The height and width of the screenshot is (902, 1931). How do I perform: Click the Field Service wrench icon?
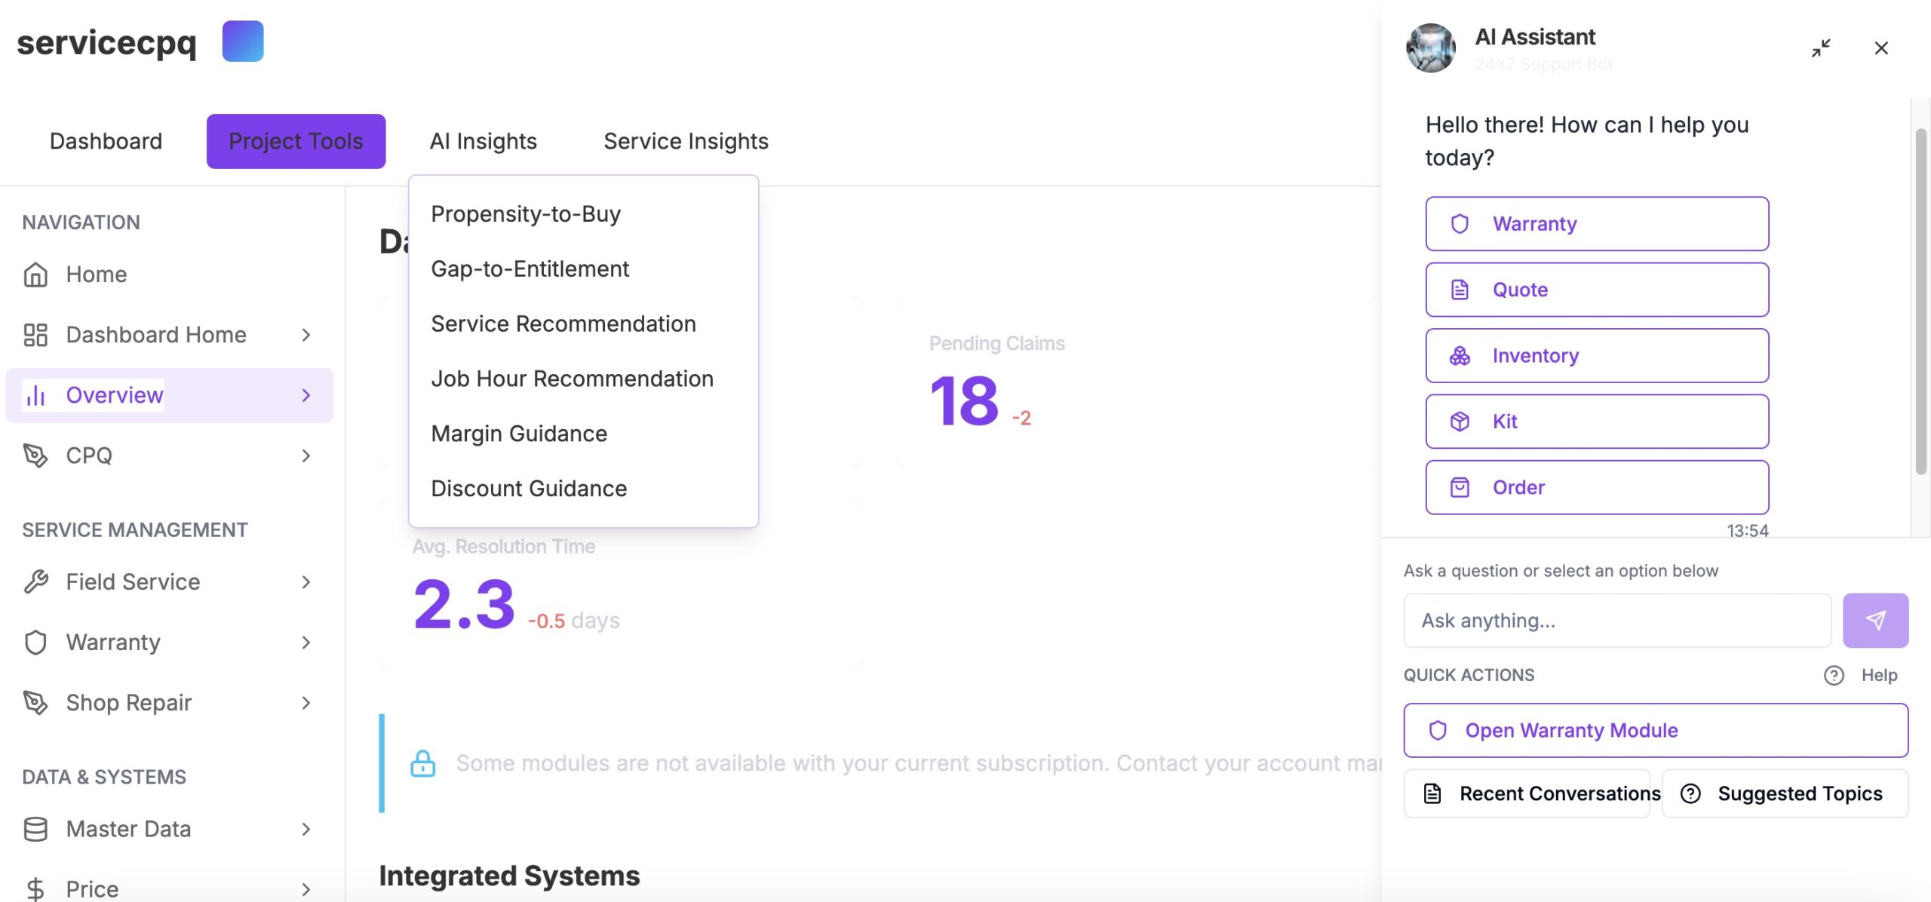pyautogui.click(x=35, y=581)
